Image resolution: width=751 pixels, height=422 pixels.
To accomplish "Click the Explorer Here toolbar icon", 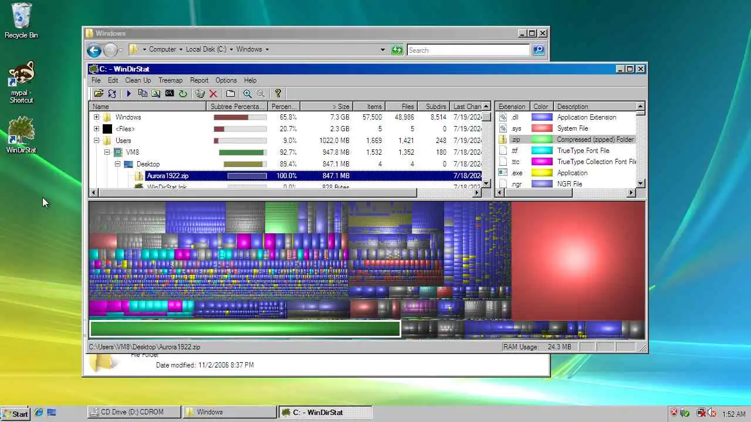I will click(156, 93).
